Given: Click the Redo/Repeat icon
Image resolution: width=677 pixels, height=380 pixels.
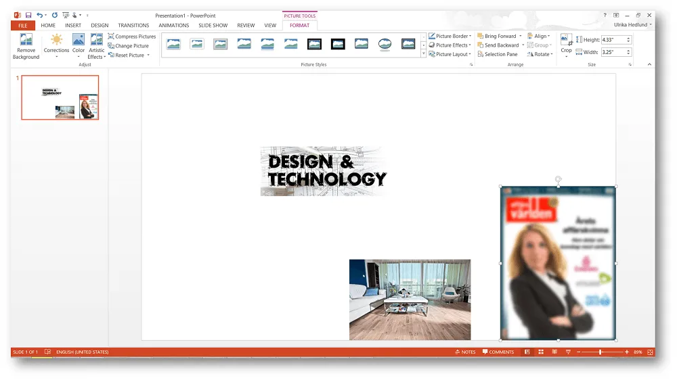Looking at the screenshot, I should coord(54,15).
